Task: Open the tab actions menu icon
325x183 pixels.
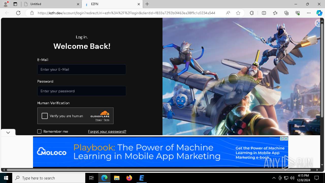Action: pos(15,4)
